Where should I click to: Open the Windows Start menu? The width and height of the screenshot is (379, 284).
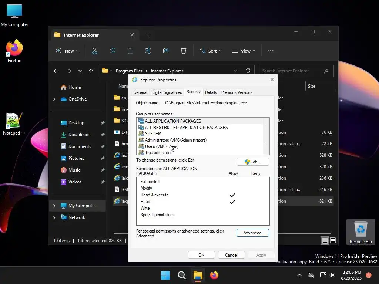point(165,275)
